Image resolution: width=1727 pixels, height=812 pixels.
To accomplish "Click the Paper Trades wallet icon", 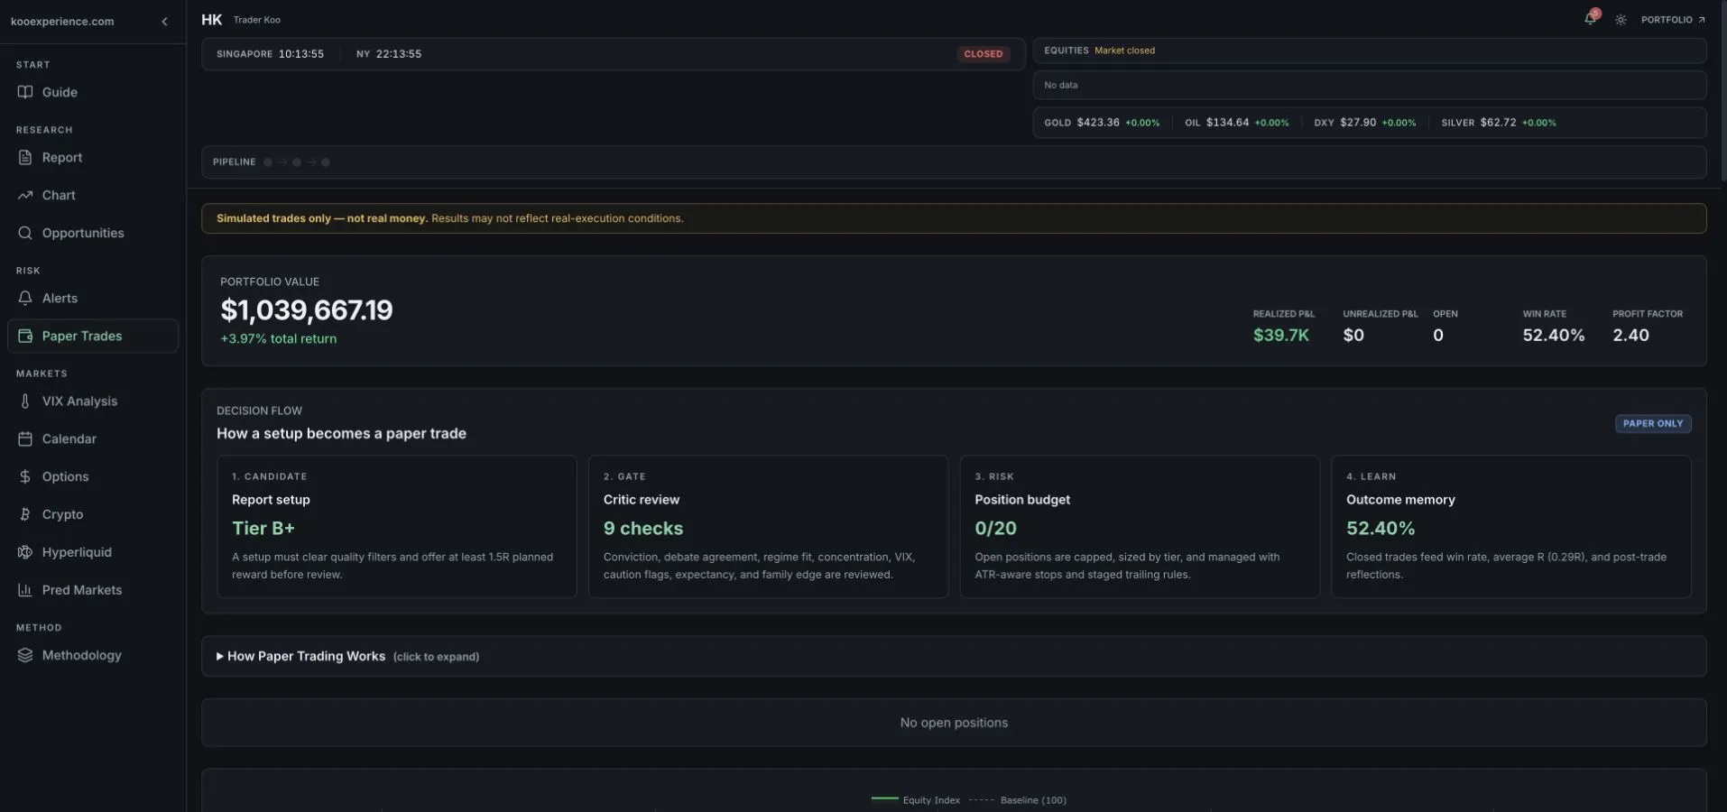I will [25, 336].
